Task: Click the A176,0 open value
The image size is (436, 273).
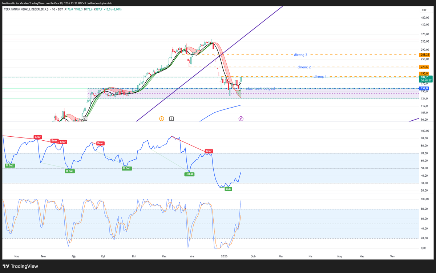Action: [68, 9]
